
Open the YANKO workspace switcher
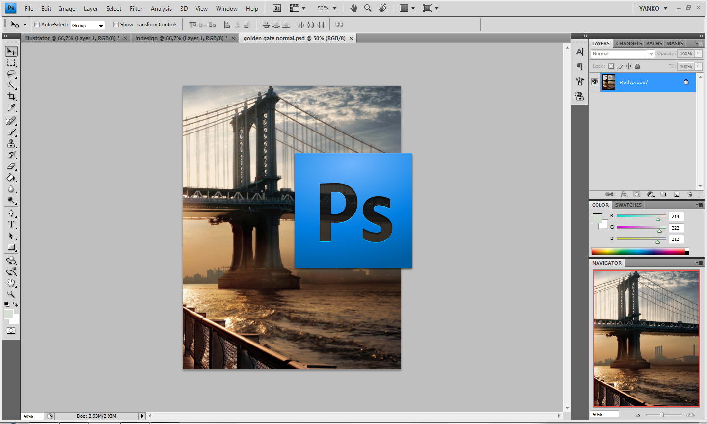[x=653, y=8]
